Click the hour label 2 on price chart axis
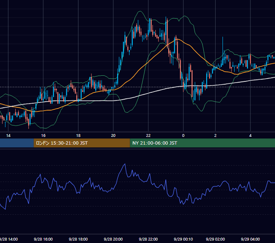The width and height of the screenshot is (275, 243). pos(216,136)
